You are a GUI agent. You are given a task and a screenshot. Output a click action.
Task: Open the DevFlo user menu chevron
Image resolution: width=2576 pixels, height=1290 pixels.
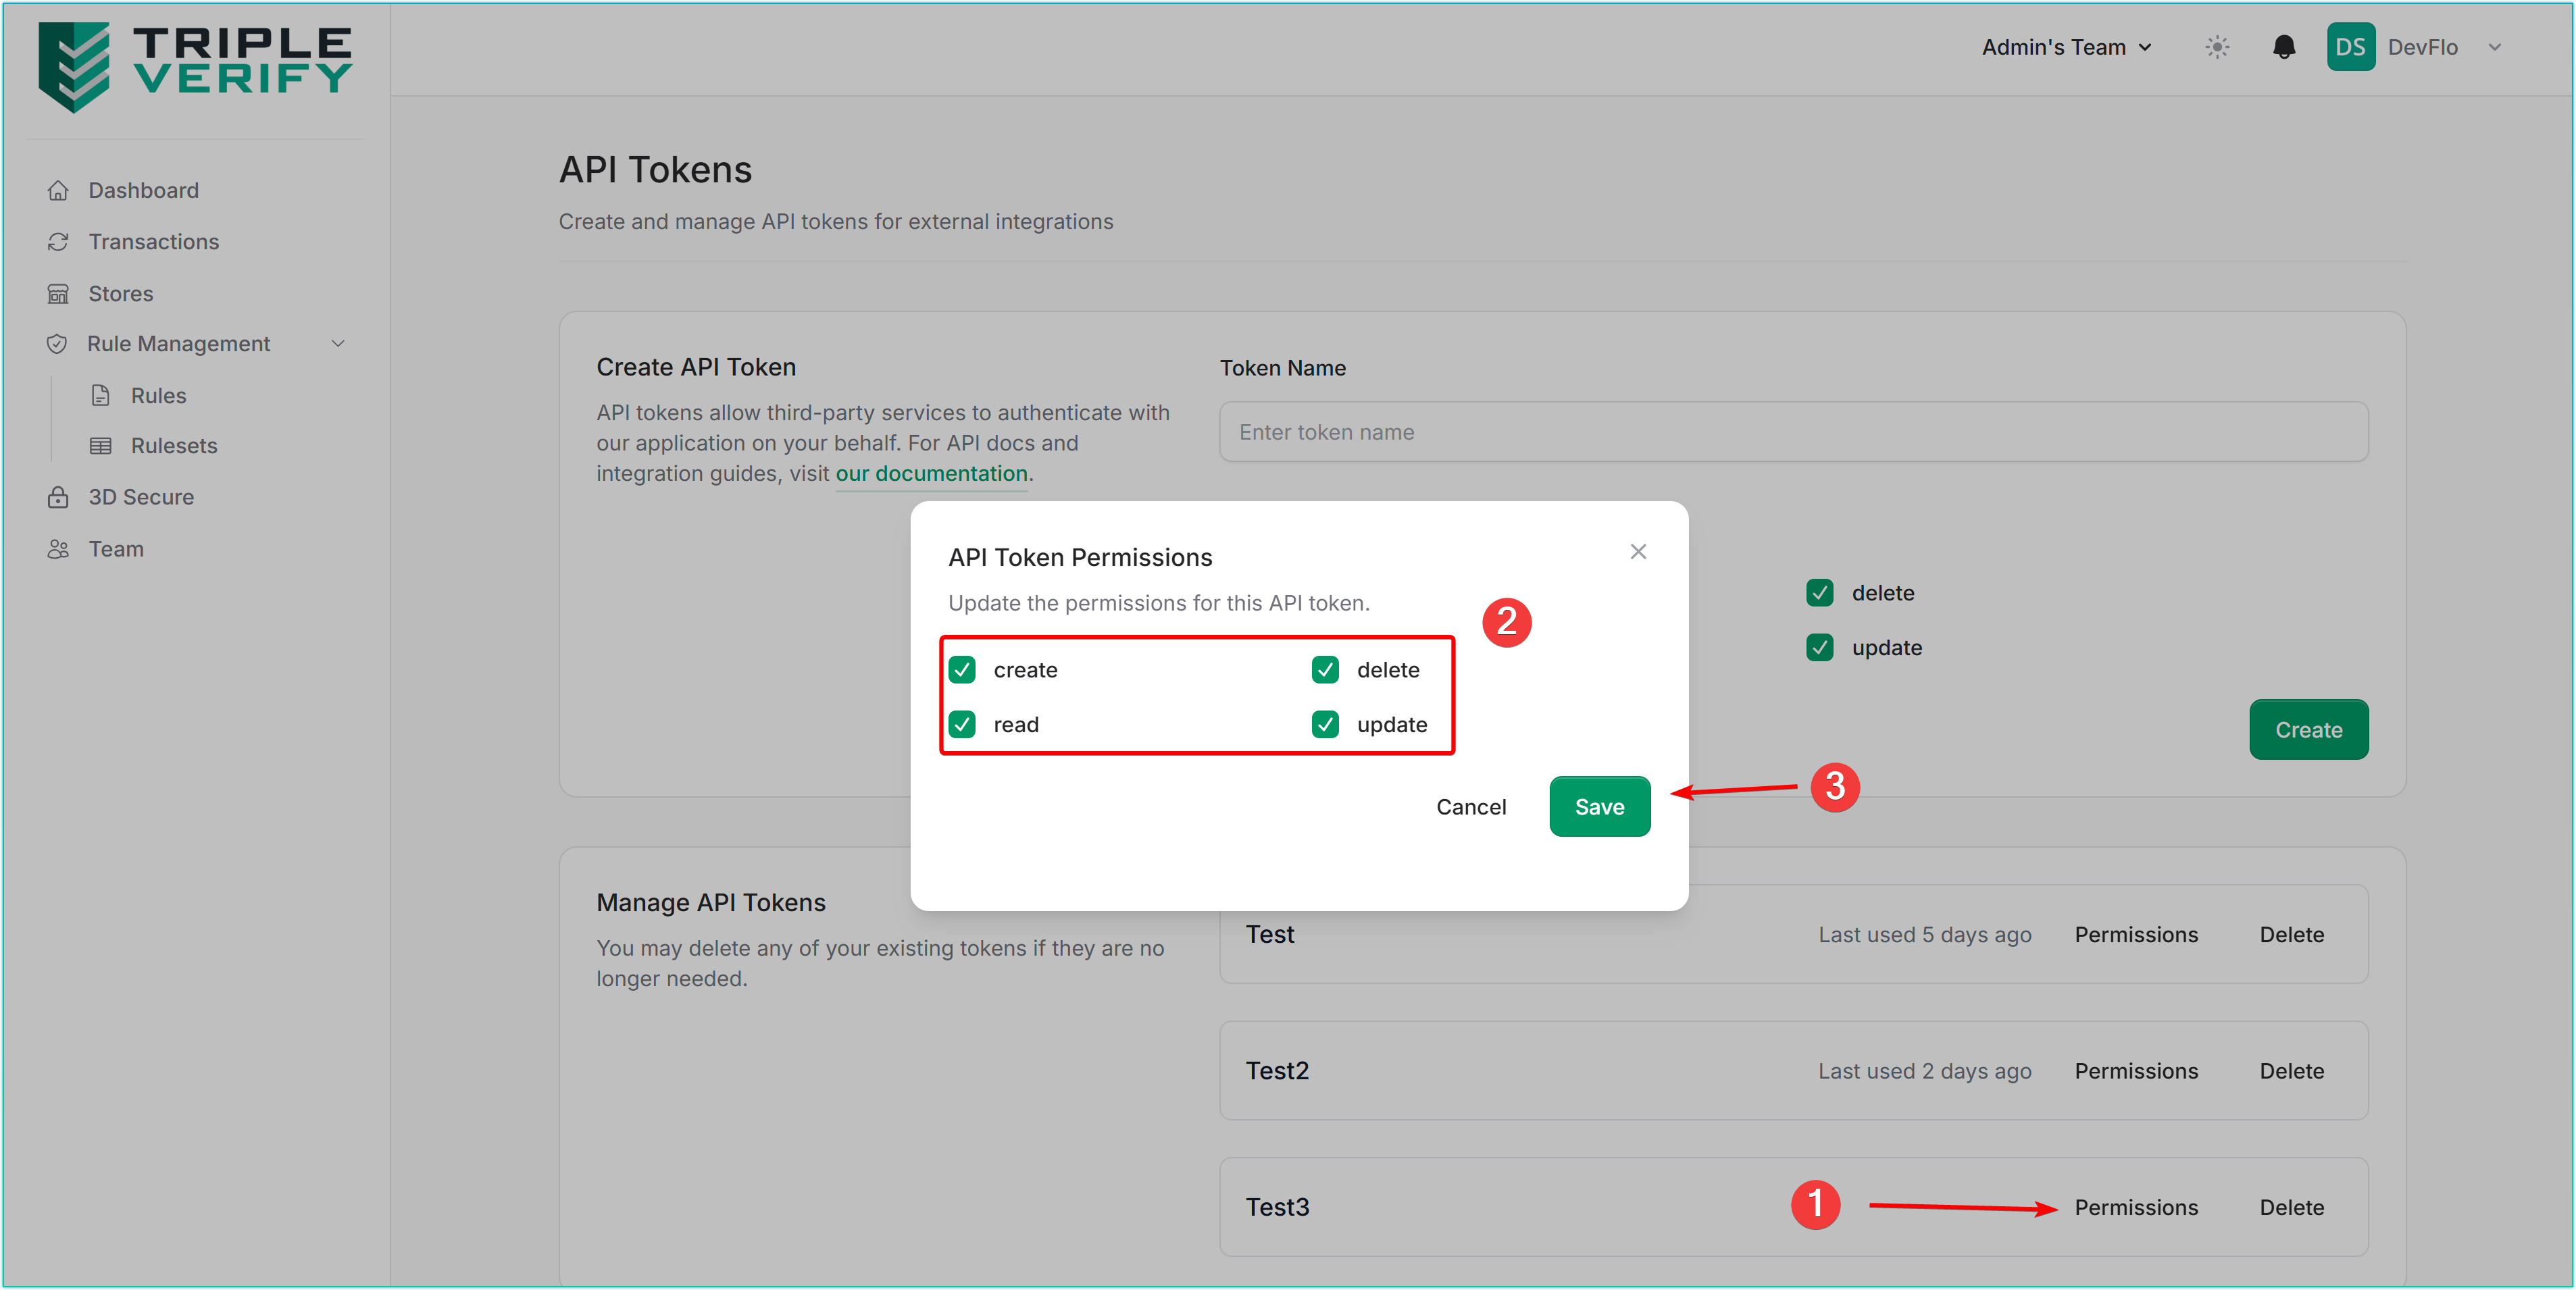[x=2494, y=47]
